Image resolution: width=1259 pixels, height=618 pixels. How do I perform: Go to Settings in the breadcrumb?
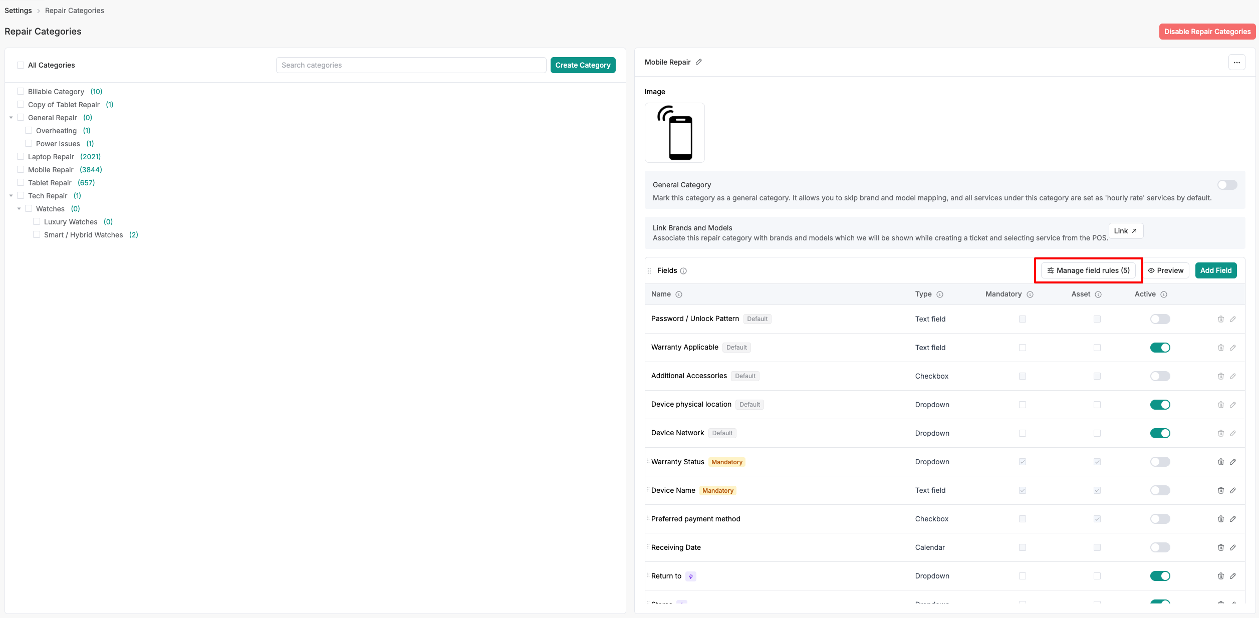click(18, 11)
